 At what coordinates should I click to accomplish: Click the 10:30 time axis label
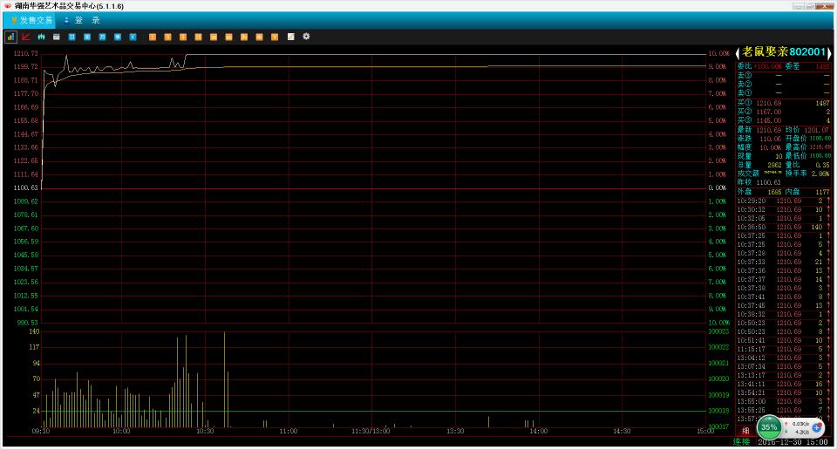click(205, 431)
